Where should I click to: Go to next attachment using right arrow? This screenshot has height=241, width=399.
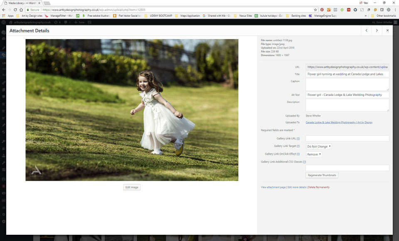(x=377, y=30)
